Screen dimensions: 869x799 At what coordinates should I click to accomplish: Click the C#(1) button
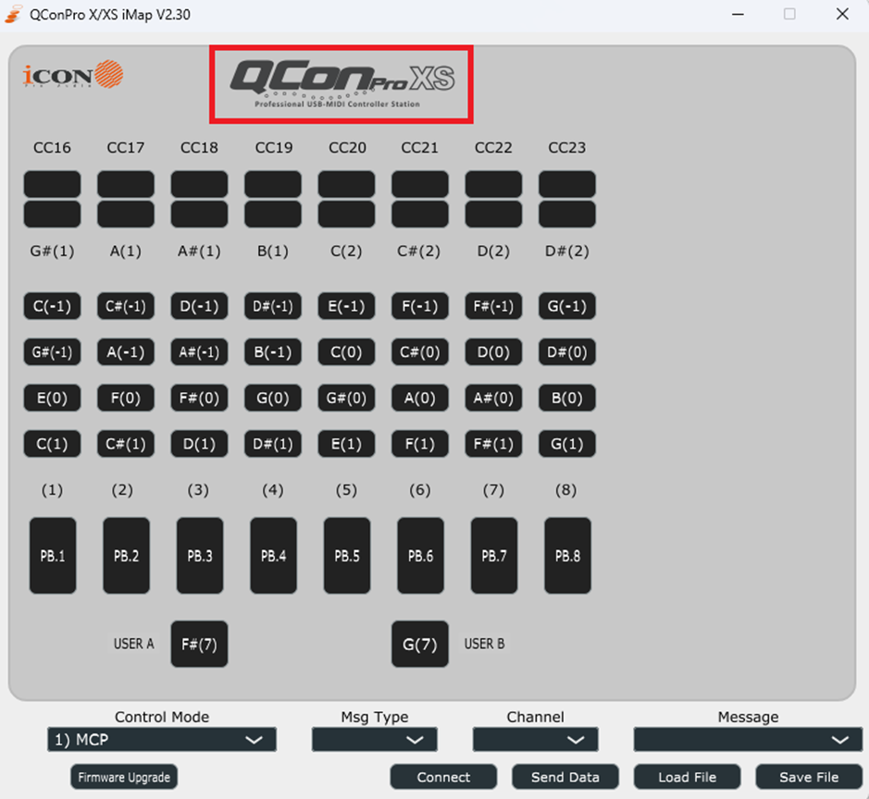[126, 444]
